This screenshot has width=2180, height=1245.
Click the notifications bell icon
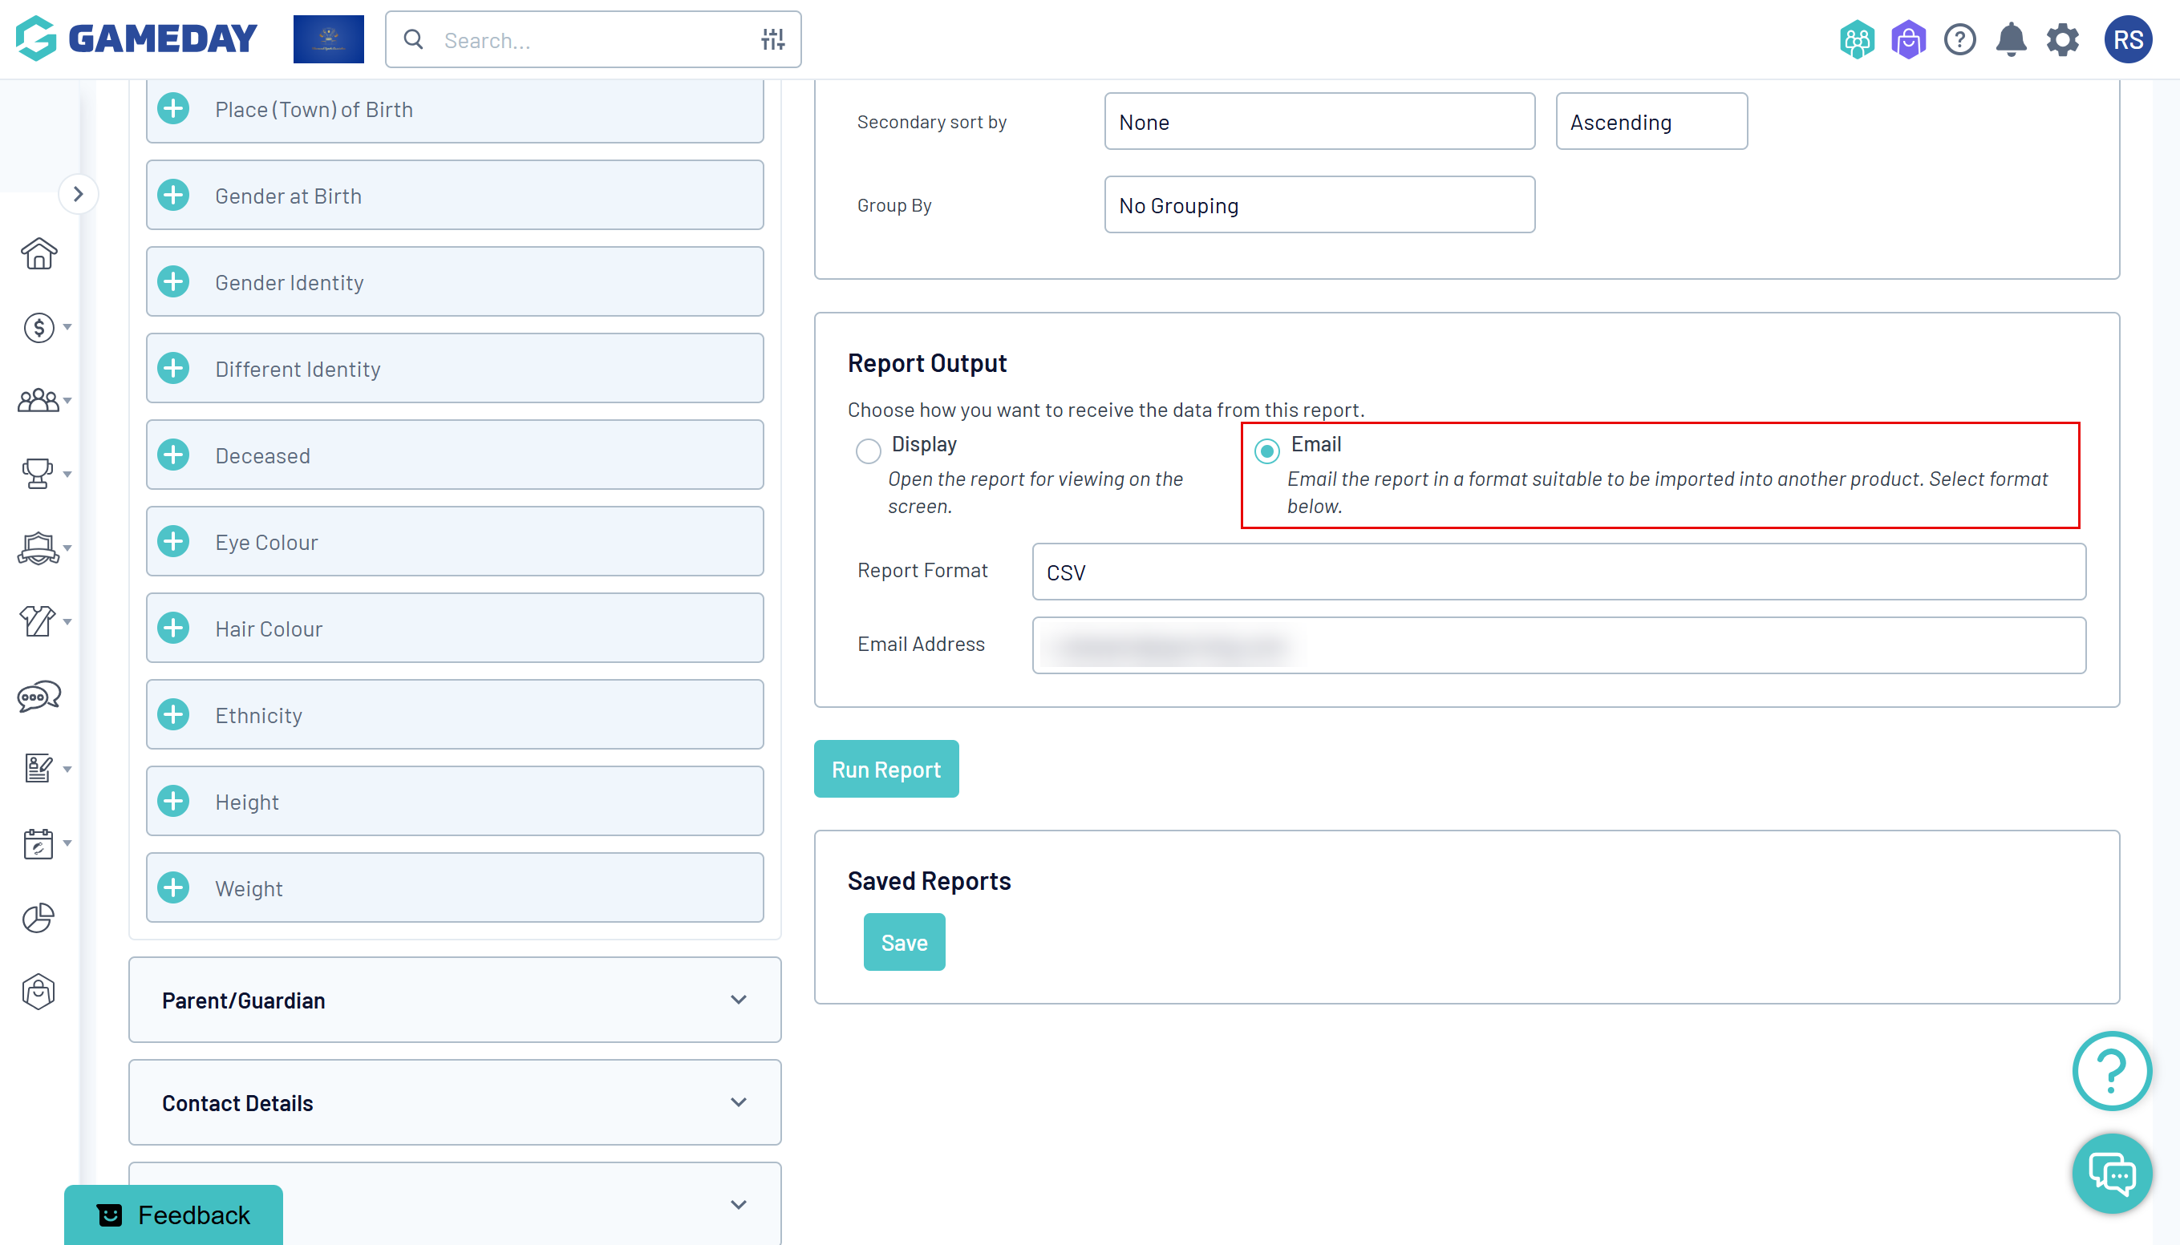[x=2011, y=39]
